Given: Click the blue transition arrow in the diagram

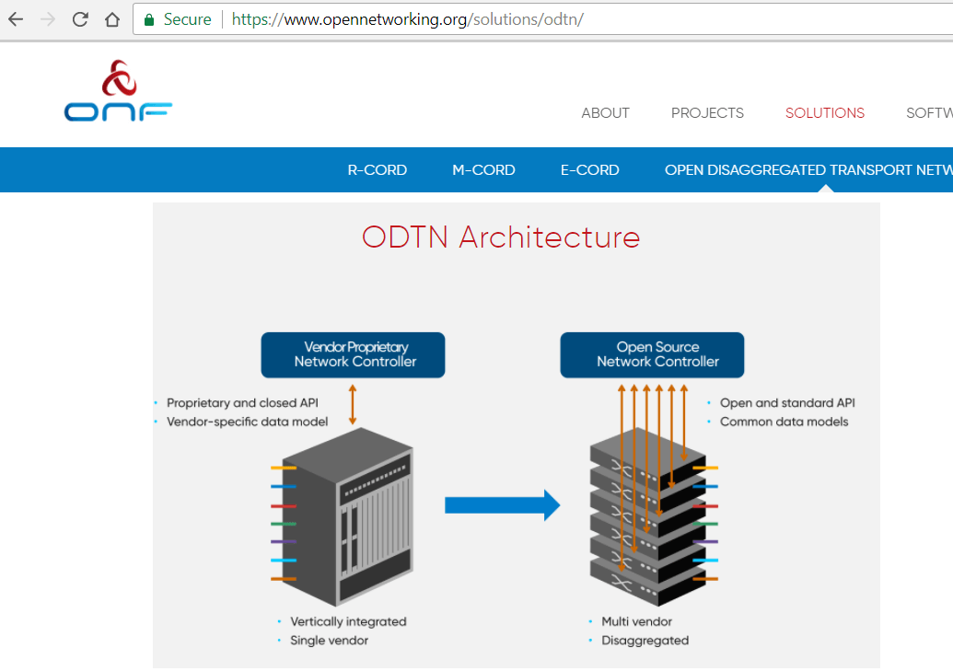Looking at the screenshot, I should click(x=503, y=504).
